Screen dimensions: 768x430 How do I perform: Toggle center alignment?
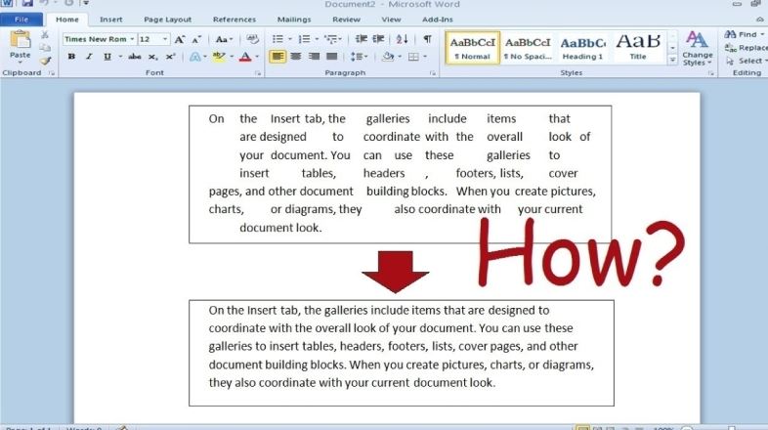296,57
